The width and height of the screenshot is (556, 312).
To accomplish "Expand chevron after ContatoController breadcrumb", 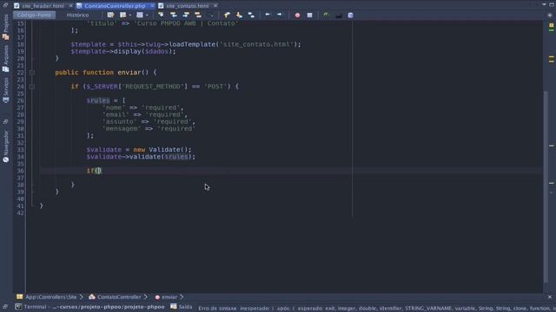I will [x=146, y=297].
